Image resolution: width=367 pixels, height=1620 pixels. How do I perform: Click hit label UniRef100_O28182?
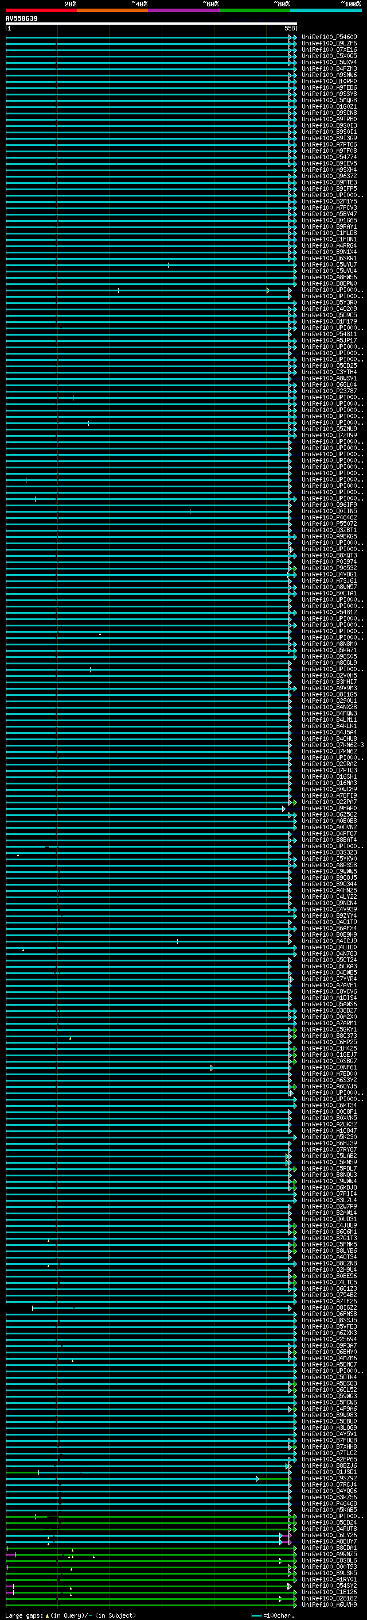(x=329, y=1598)
